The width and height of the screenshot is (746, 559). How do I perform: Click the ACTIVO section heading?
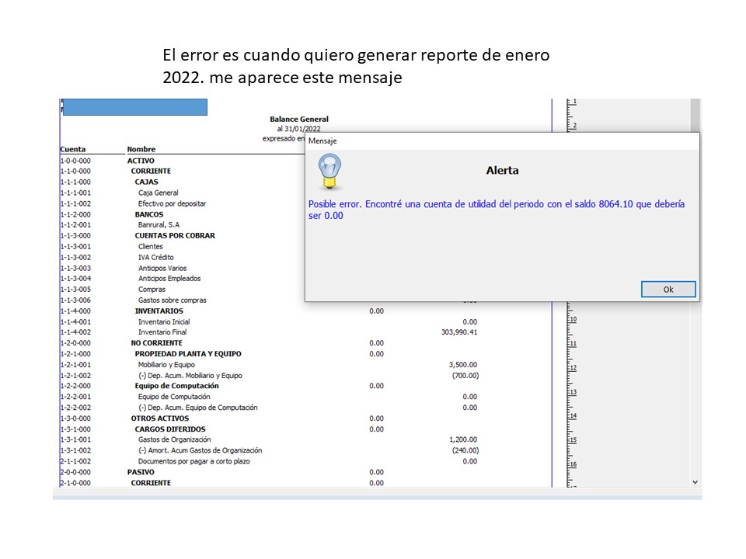[141, 161]
